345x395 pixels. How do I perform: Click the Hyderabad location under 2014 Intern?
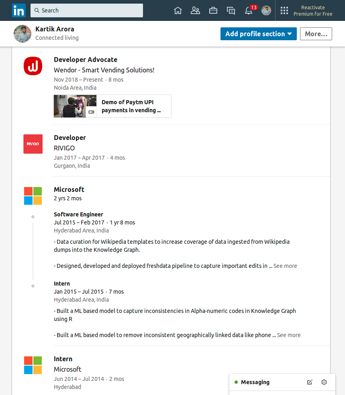67,387
